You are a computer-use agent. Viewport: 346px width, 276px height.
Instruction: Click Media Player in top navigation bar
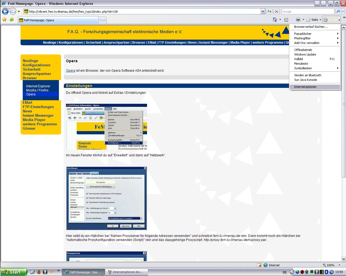pyautogui.click(x=240, y=43)
